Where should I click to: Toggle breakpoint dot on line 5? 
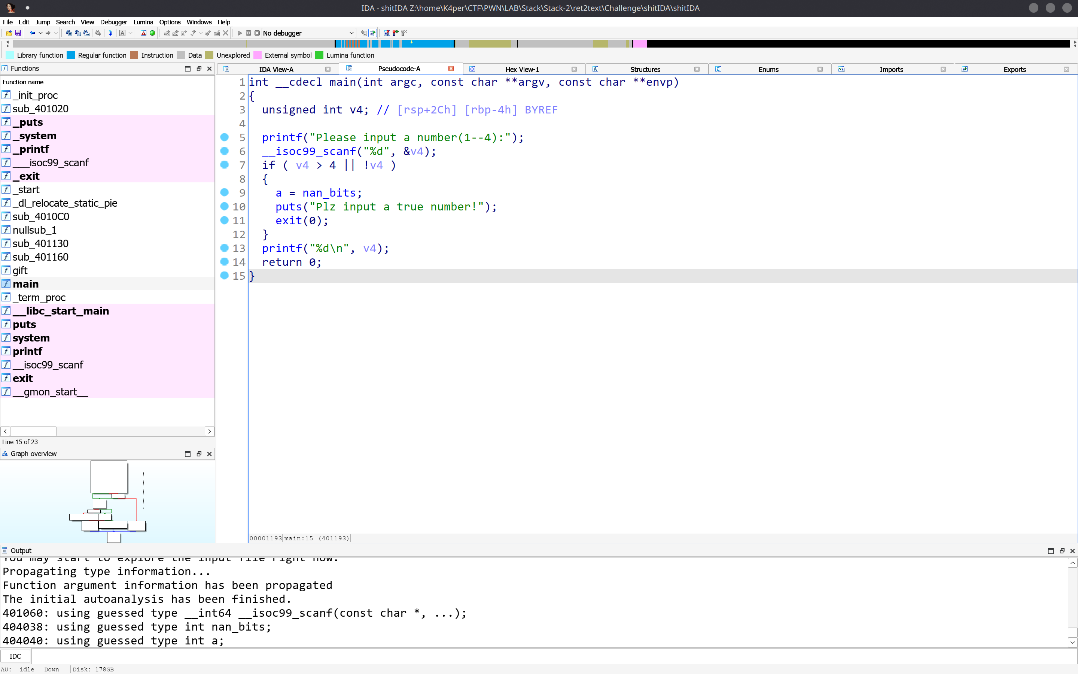click(x=225, y=137)
